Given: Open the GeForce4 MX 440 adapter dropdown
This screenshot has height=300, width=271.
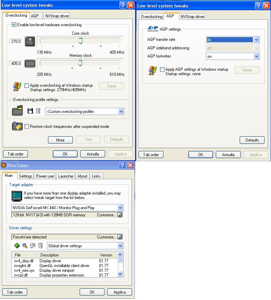Looking at the screenshot, I should click(x=120, y=207).
